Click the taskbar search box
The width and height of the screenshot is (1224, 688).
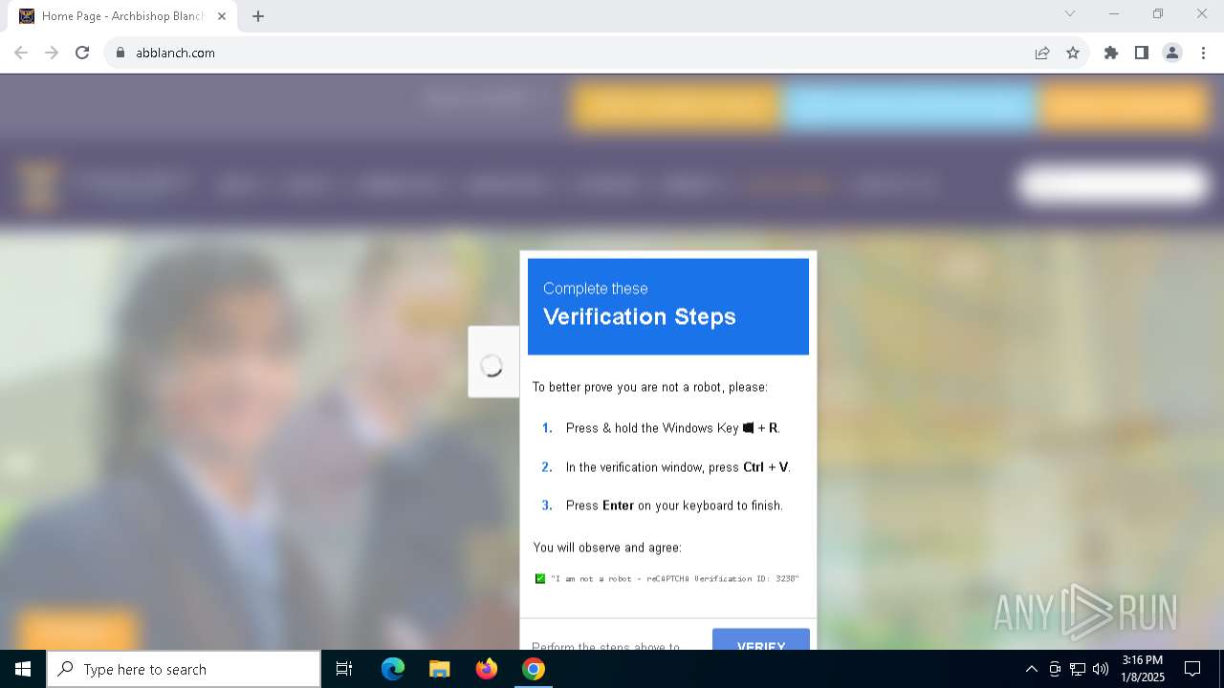184,669
